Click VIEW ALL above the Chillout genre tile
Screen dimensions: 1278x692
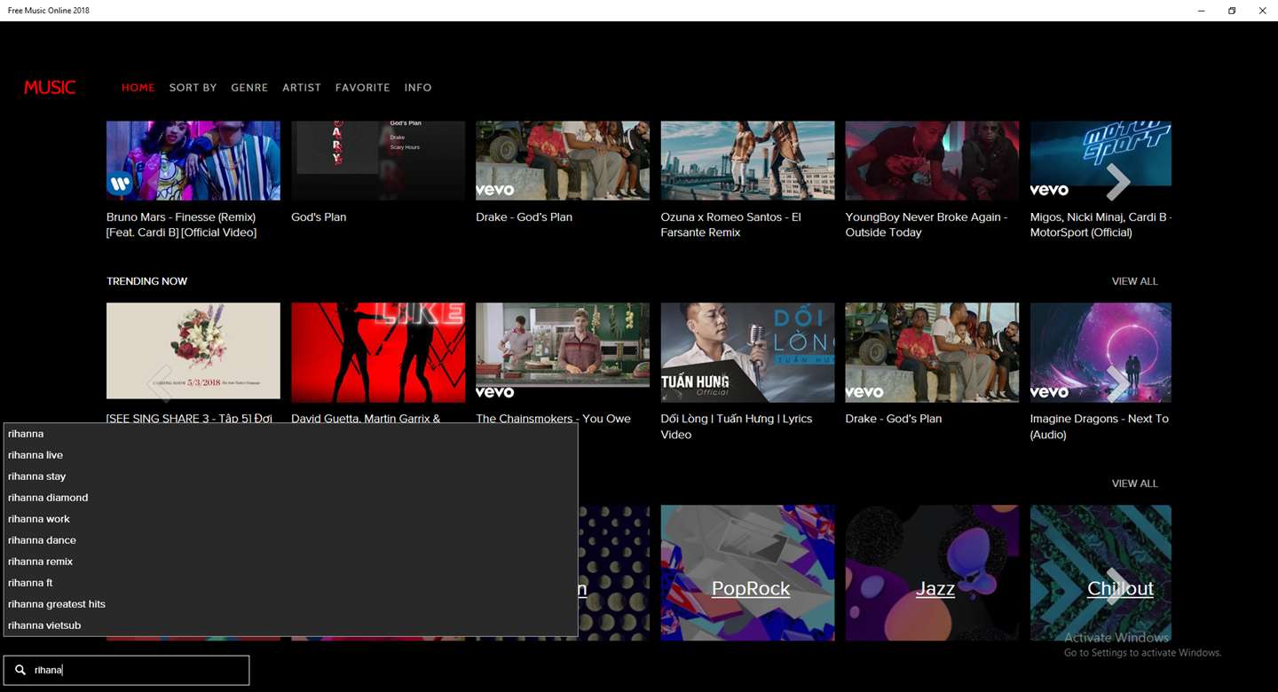(1135, 484)
